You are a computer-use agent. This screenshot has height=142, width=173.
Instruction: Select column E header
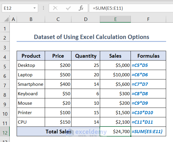click(x=115, y=20)
